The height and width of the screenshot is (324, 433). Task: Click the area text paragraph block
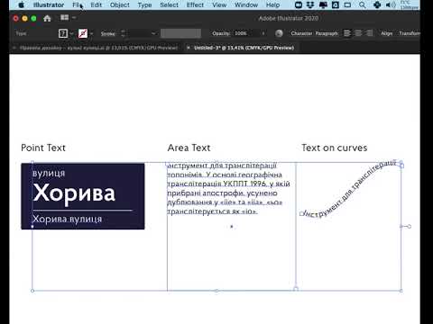pyautogui.click(x=228, y=189)
